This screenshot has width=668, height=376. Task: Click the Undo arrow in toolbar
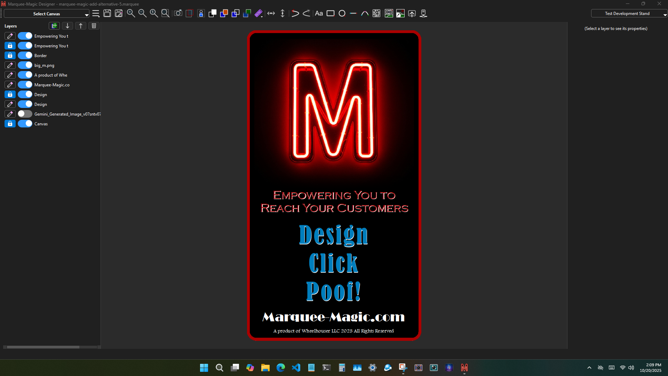pyautogui.click(x=295, y=13)
